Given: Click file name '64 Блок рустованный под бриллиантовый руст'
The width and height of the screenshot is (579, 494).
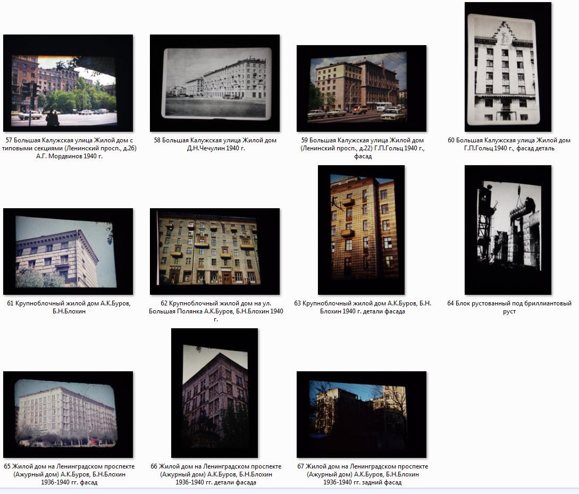Looking at the screenshot, I should [x=509, y=308].
